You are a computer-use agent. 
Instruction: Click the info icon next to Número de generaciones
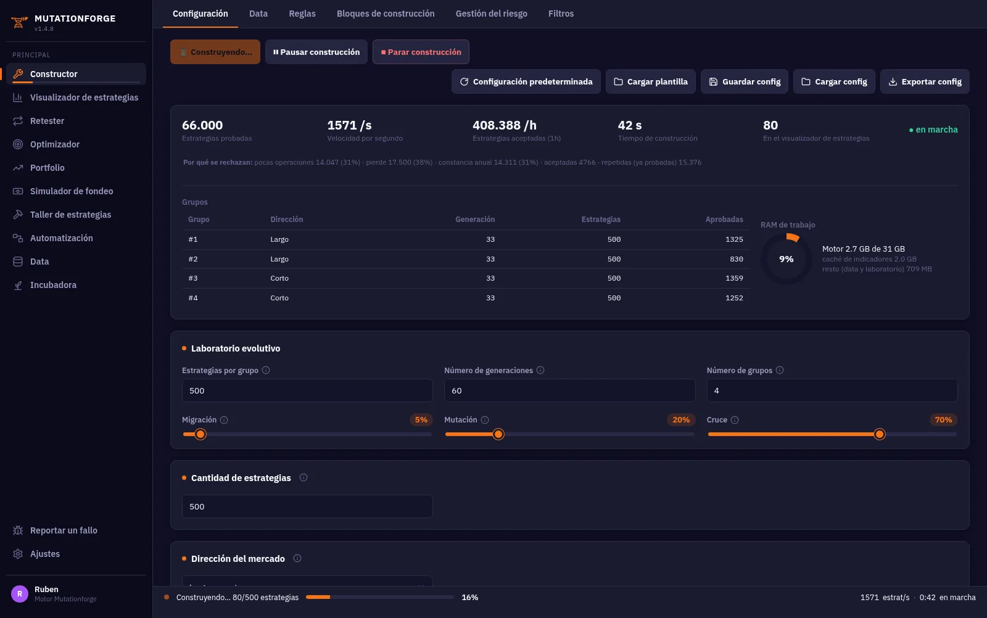click(540, 370)
